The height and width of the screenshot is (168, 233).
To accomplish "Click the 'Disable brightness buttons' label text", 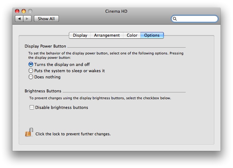I will click(x=61, y=107).
